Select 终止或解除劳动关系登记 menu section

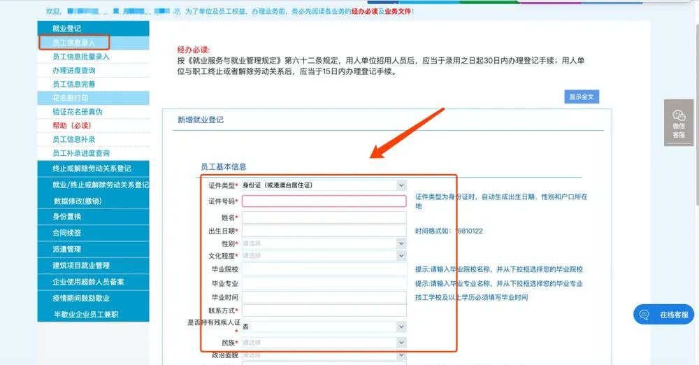(94, 169)
